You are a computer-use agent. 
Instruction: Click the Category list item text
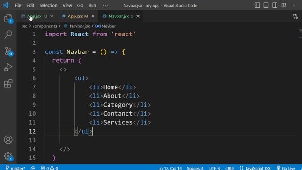(x=117, y=105)
